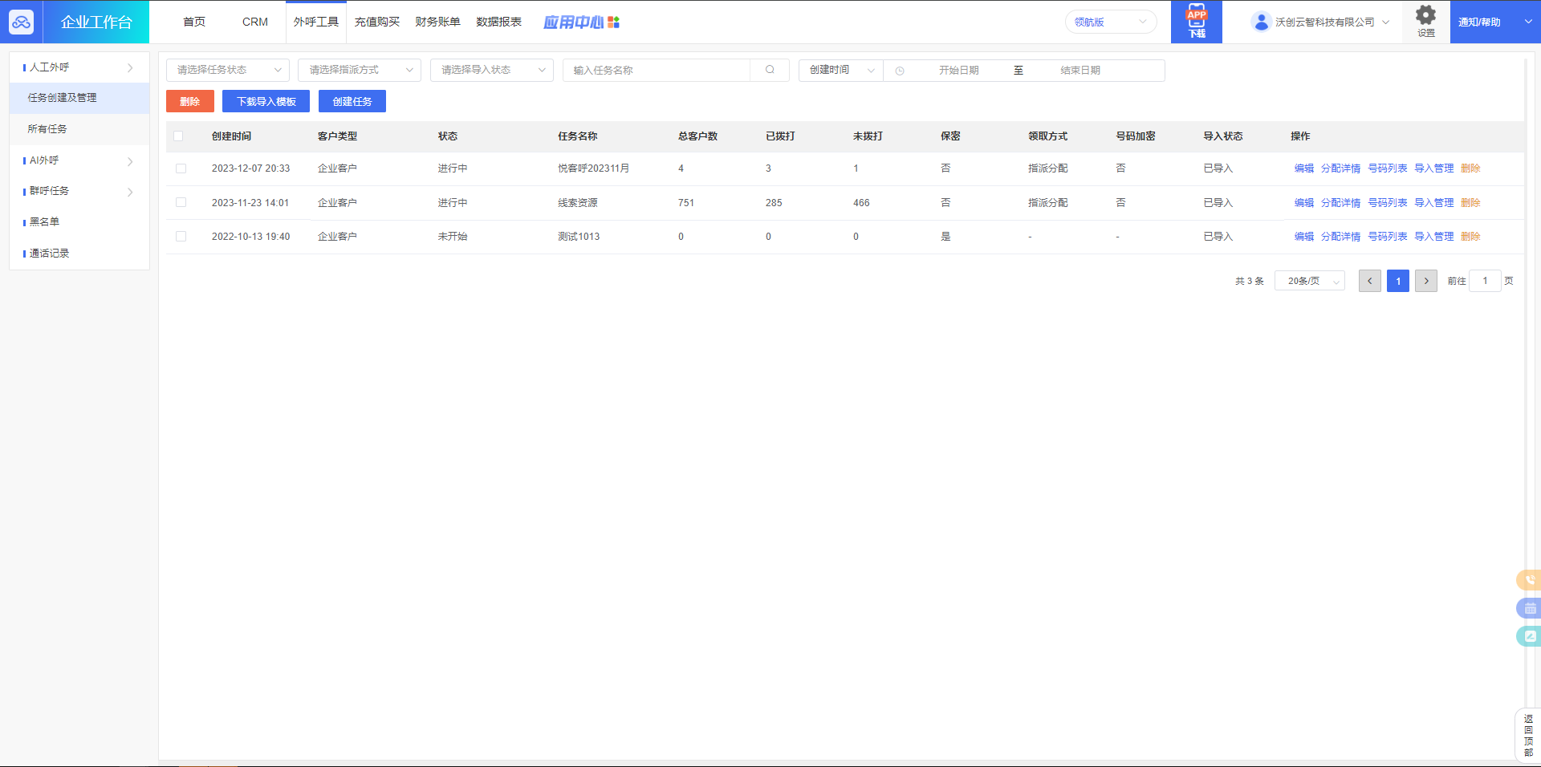This screenshot has height=767, width=1541.
Task: Click 分配详情 for 悦客呼202311月
Action: click(1340, 168)
